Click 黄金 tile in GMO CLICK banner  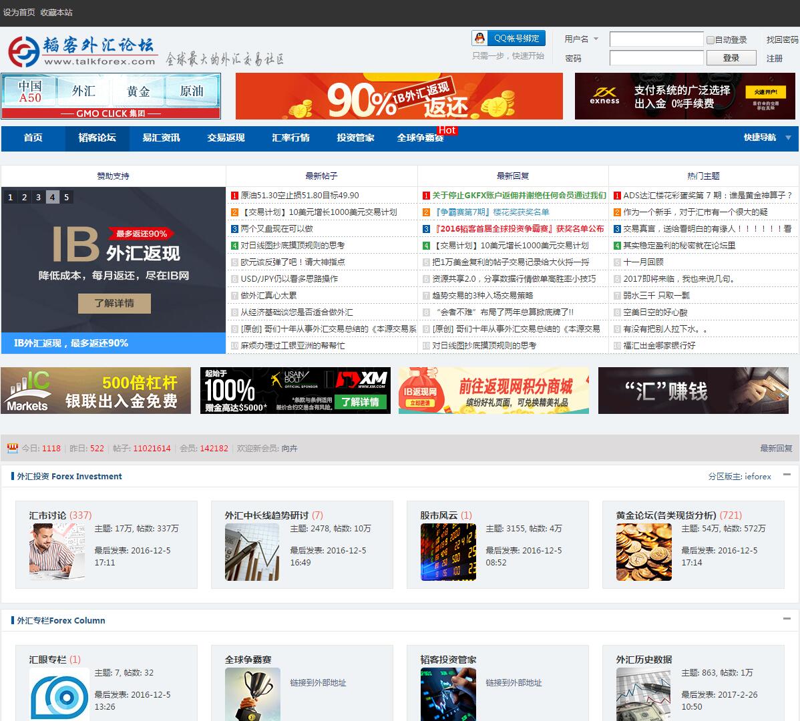coord(138,91)
